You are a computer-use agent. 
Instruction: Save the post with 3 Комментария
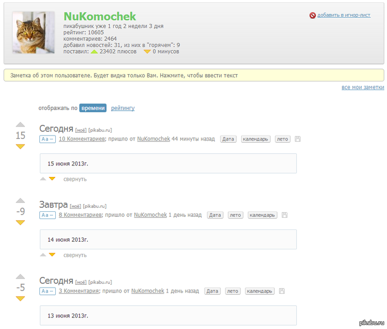tap(282, 291)
